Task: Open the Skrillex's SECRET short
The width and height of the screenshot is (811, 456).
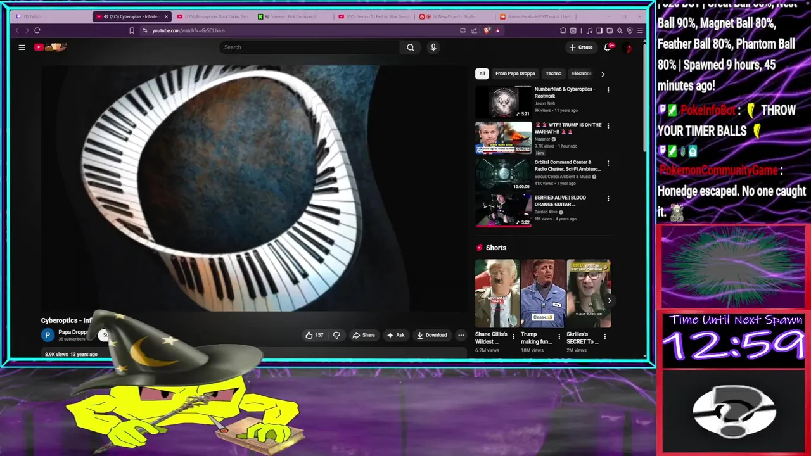Action: click(x=589, y=293)
